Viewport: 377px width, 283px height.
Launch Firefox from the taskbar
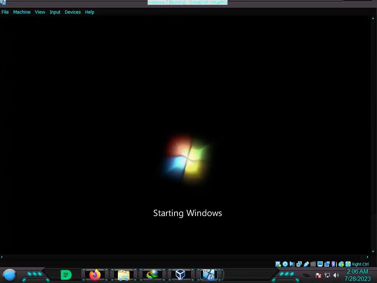(x=95, y=275)
